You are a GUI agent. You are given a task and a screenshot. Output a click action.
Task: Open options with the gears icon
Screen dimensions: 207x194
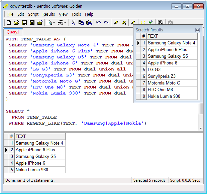161,23
